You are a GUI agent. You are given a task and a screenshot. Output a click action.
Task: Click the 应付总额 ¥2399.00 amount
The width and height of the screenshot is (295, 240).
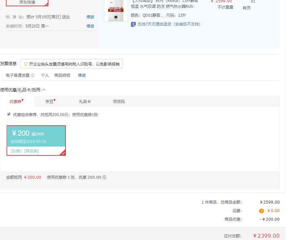pyautogui.click(x=266, y=236)
